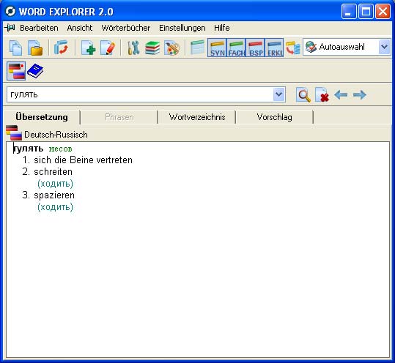Click the pin icon before Bearbeiten
This screenshot has width=395, height=363.
10,27
